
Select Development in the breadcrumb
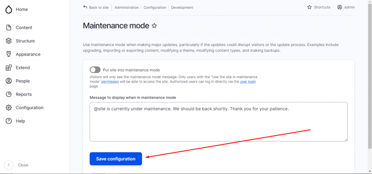pos(182,8)
